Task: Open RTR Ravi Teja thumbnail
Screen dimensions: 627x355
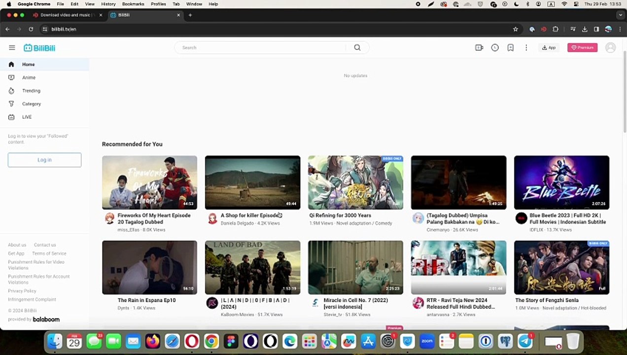Action: tap(458, 267)
